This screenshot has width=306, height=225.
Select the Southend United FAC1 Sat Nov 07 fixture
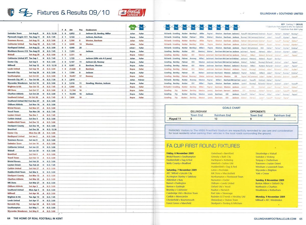(32, 101)
